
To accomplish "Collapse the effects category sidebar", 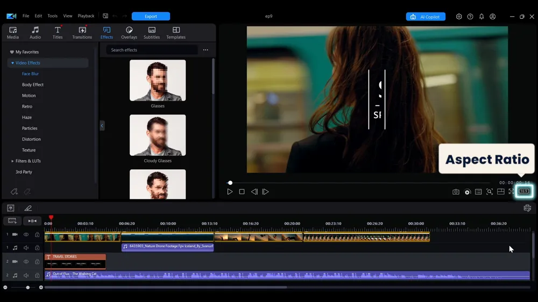I will [102, 125].
